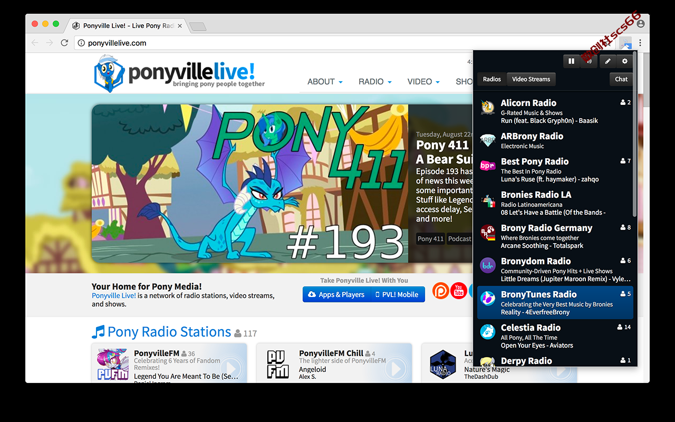The height and width of the screenshot is (422, 675).
Task: Click Brony Radio Germany listener count
Action: click(625, 227)
